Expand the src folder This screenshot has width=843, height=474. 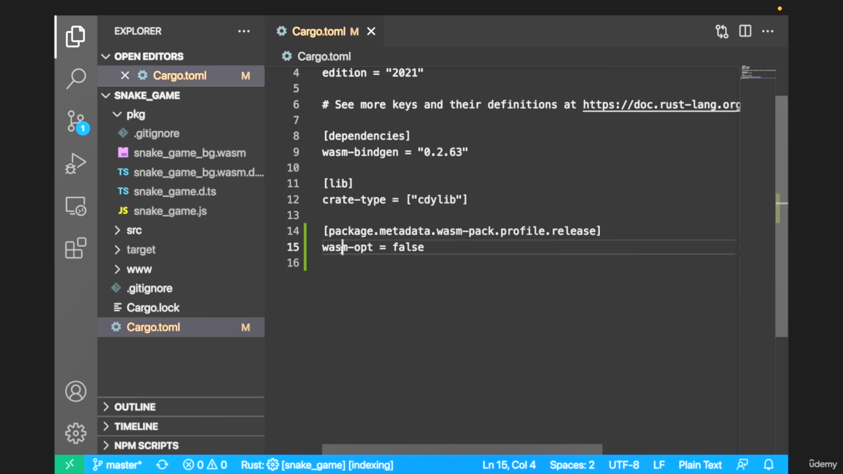[x=134, y=230]
